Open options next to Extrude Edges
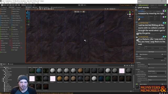This screenshot has height=94, width=168. [x=10, y=43]
